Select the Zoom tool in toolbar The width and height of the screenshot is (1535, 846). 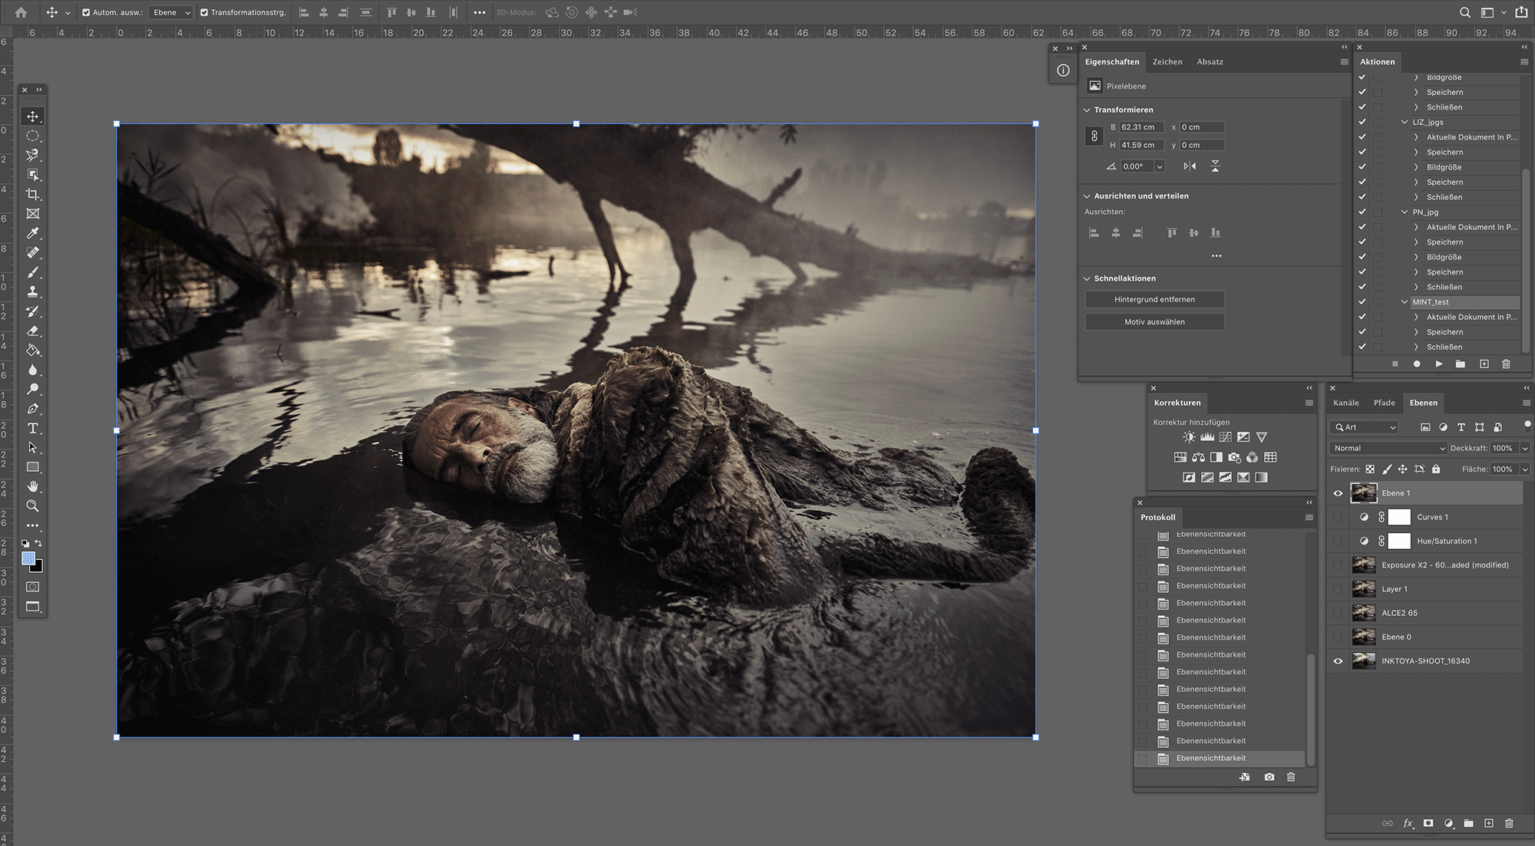coord(32,505)
